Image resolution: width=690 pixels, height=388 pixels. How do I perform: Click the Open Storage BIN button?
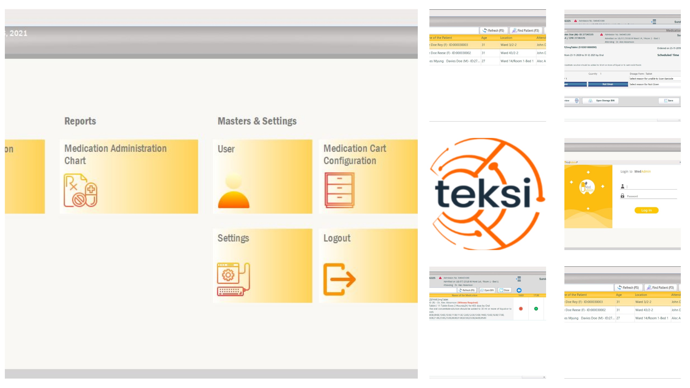[601, 101]
